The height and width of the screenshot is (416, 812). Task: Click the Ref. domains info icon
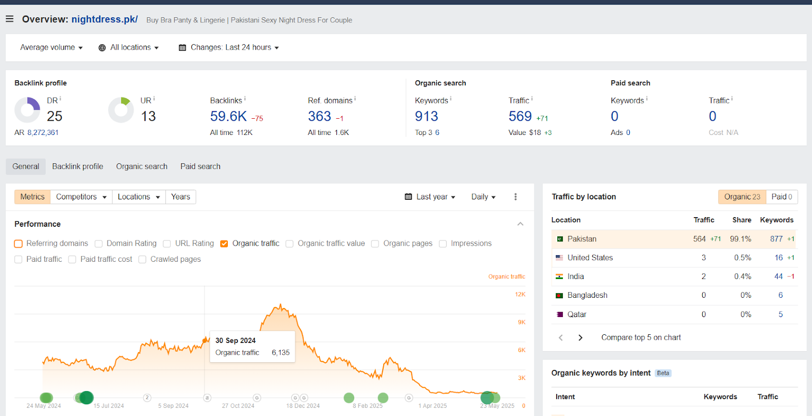tap(355, 99)
